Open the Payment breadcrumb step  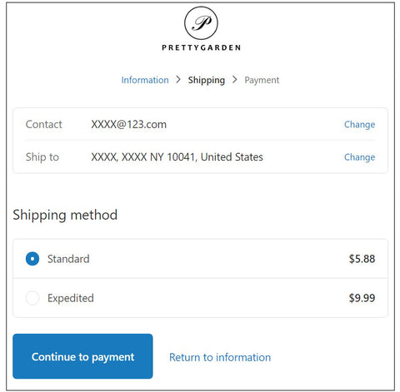tap(262, 80)
